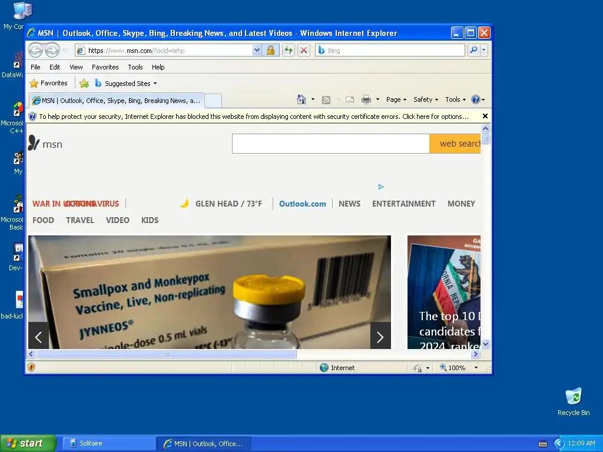Open the zoom level dropdown arrow

point(476,368)
